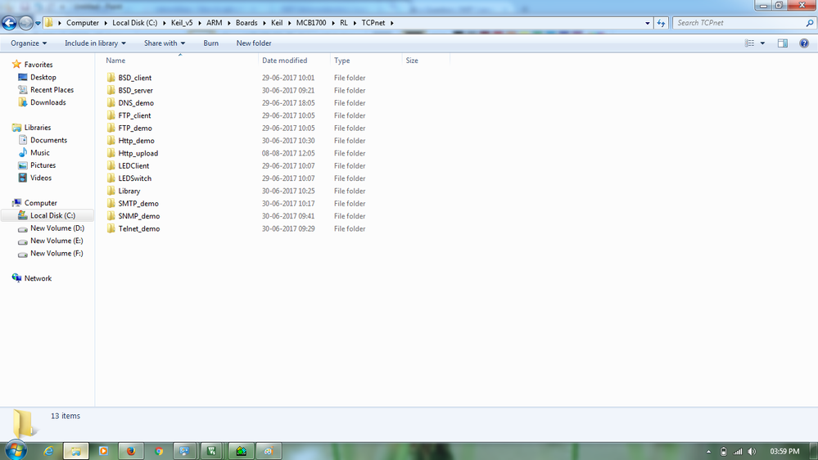Screen dimensions: 818x460
Task: Open Libraries in the navigation pane
Action: pyautogui.click(x=37, y=127)
